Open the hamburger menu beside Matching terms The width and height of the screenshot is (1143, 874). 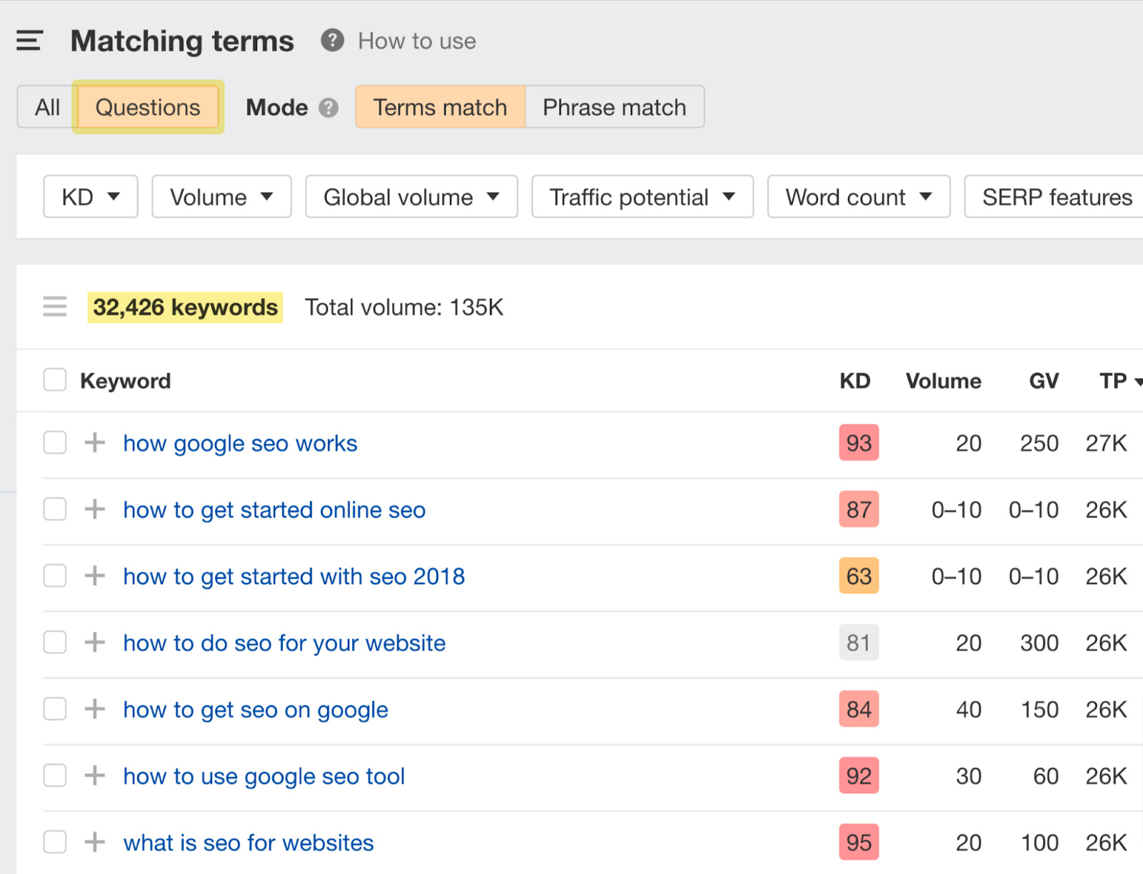coord(29,41)
